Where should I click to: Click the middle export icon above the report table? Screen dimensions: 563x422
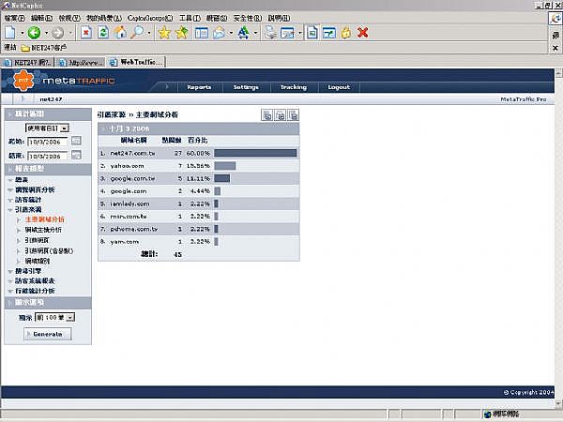(x=280, y=114)
